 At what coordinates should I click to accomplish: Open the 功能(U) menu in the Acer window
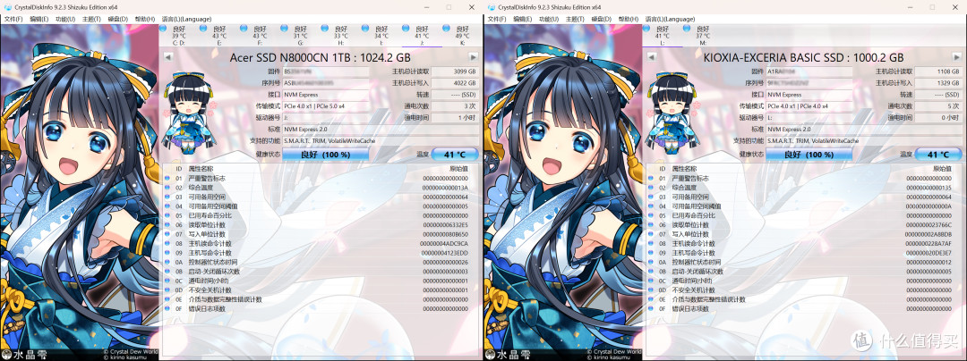[65, 19]
